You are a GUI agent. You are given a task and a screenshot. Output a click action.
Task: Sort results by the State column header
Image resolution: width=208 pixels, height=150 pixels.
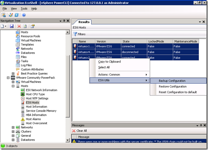tap(134, 41)
